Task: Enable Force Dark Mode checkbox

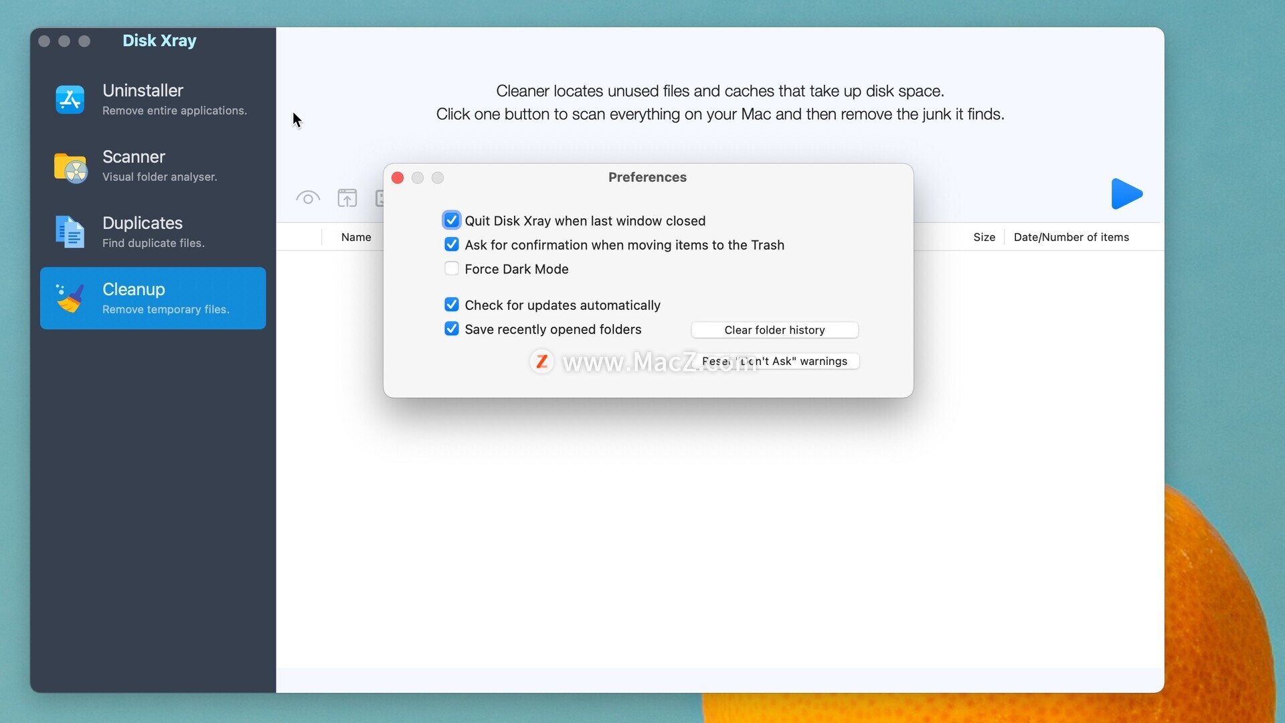Action: pos(452,268)
